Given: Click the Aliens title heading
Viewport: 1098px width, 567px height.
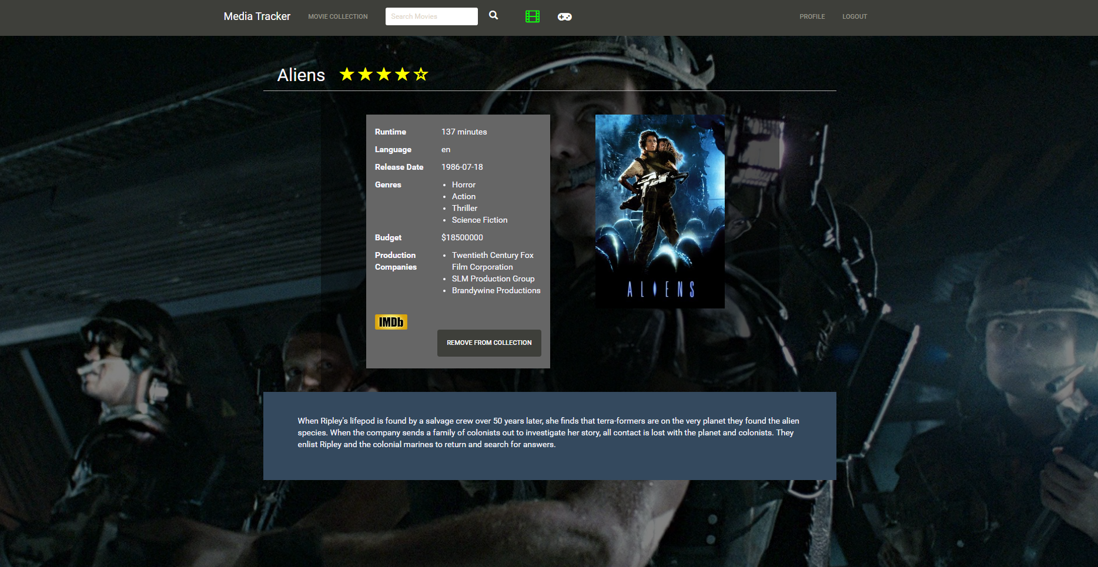Looking at the screenshot, I should 301,75.
